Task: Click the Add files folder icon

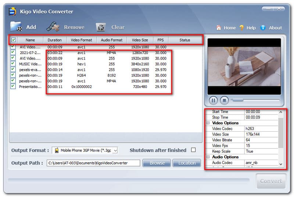Action: (x=17, y=27)
